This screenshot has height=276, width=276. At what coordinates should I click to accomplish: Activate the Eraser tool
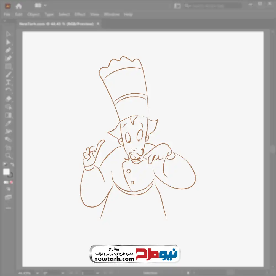pyautogui.click(x=8, y=99)
